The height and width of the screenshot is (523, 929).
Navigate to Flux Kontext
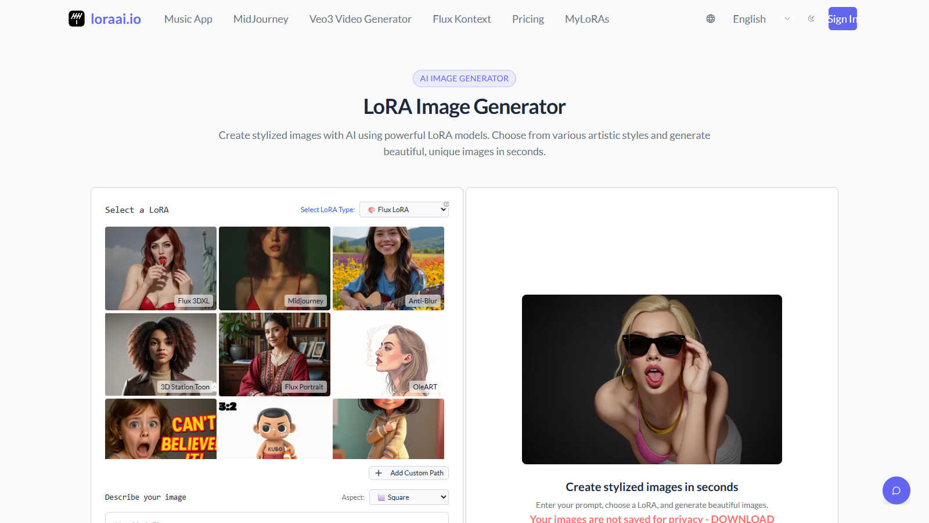462,19
